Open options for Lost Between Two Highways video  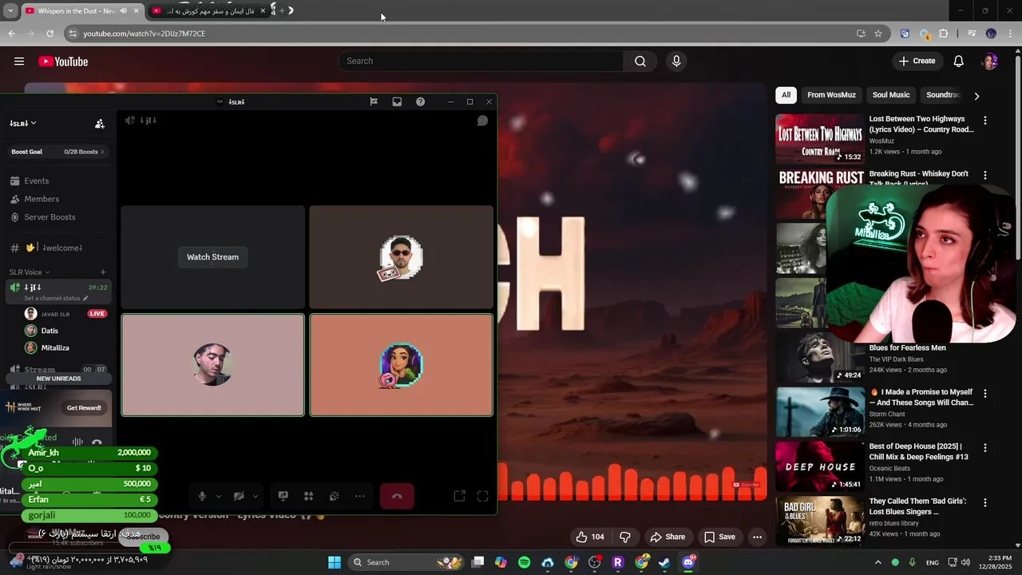[x=985, y=121]
